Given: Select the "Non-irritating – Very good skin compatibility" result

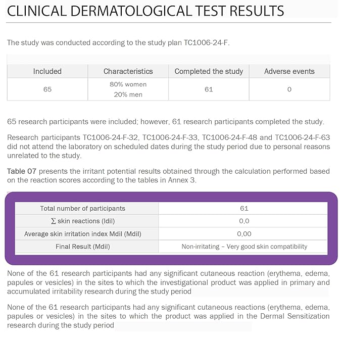Looking at the screenshot, I should coord(244,247).
